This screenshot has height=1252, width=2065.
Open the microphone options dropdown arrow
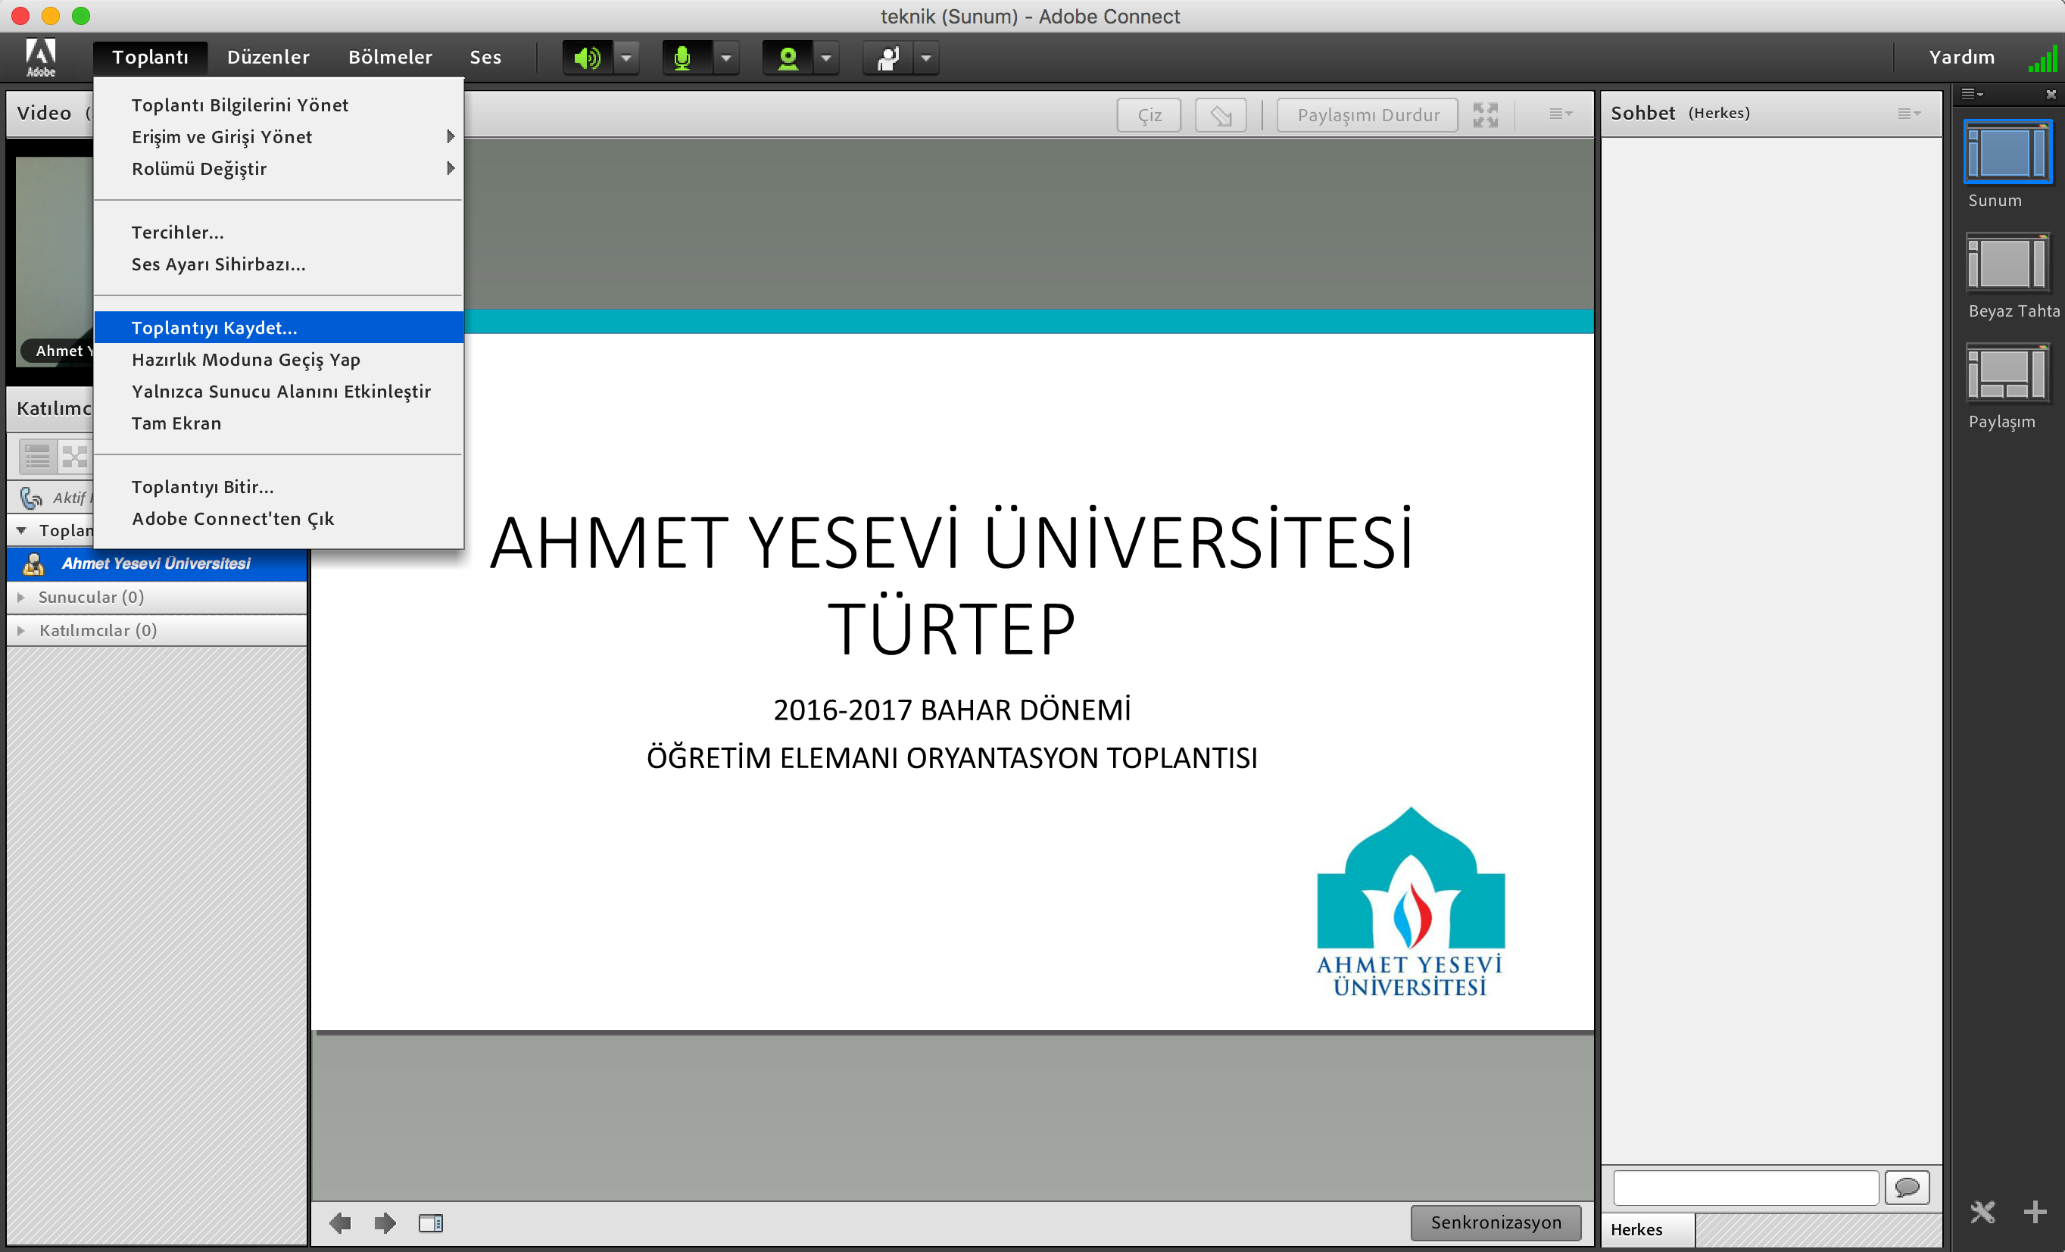pyautogui.click(x=725, y=58)
